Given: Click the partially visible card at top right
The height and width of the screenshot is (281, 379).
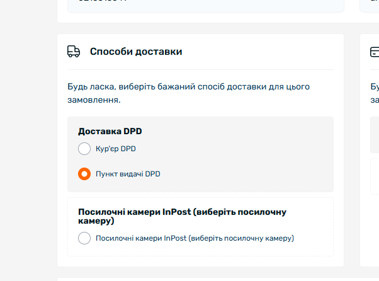Looking at the screenshot, I should tap(370, 6).
